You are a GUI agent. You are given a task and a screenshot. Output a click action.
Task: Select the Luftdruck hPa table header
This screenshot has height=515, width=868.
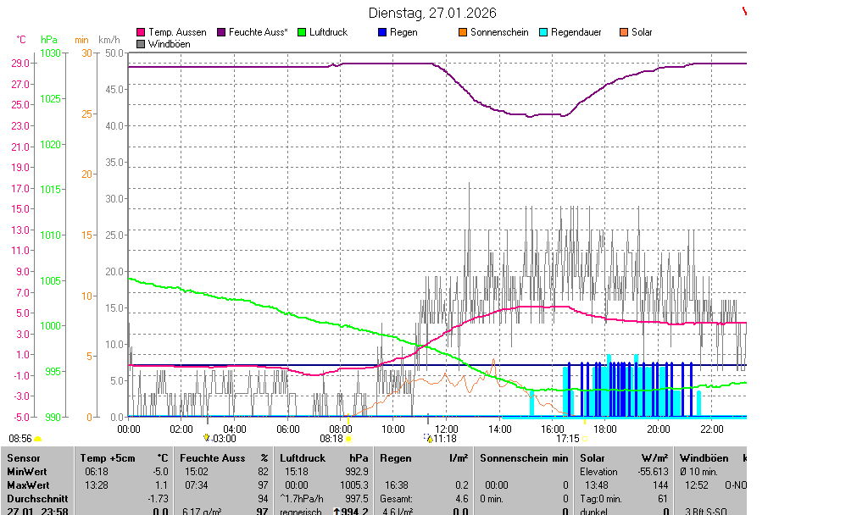[x=324, y=457]
